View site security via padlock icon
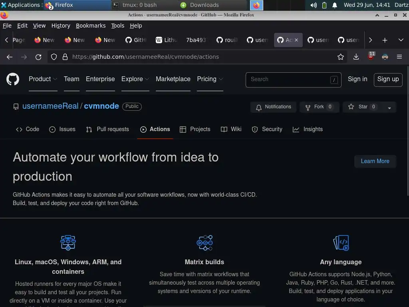The width and height of the screenshot is (409, 307). (65, 57)
